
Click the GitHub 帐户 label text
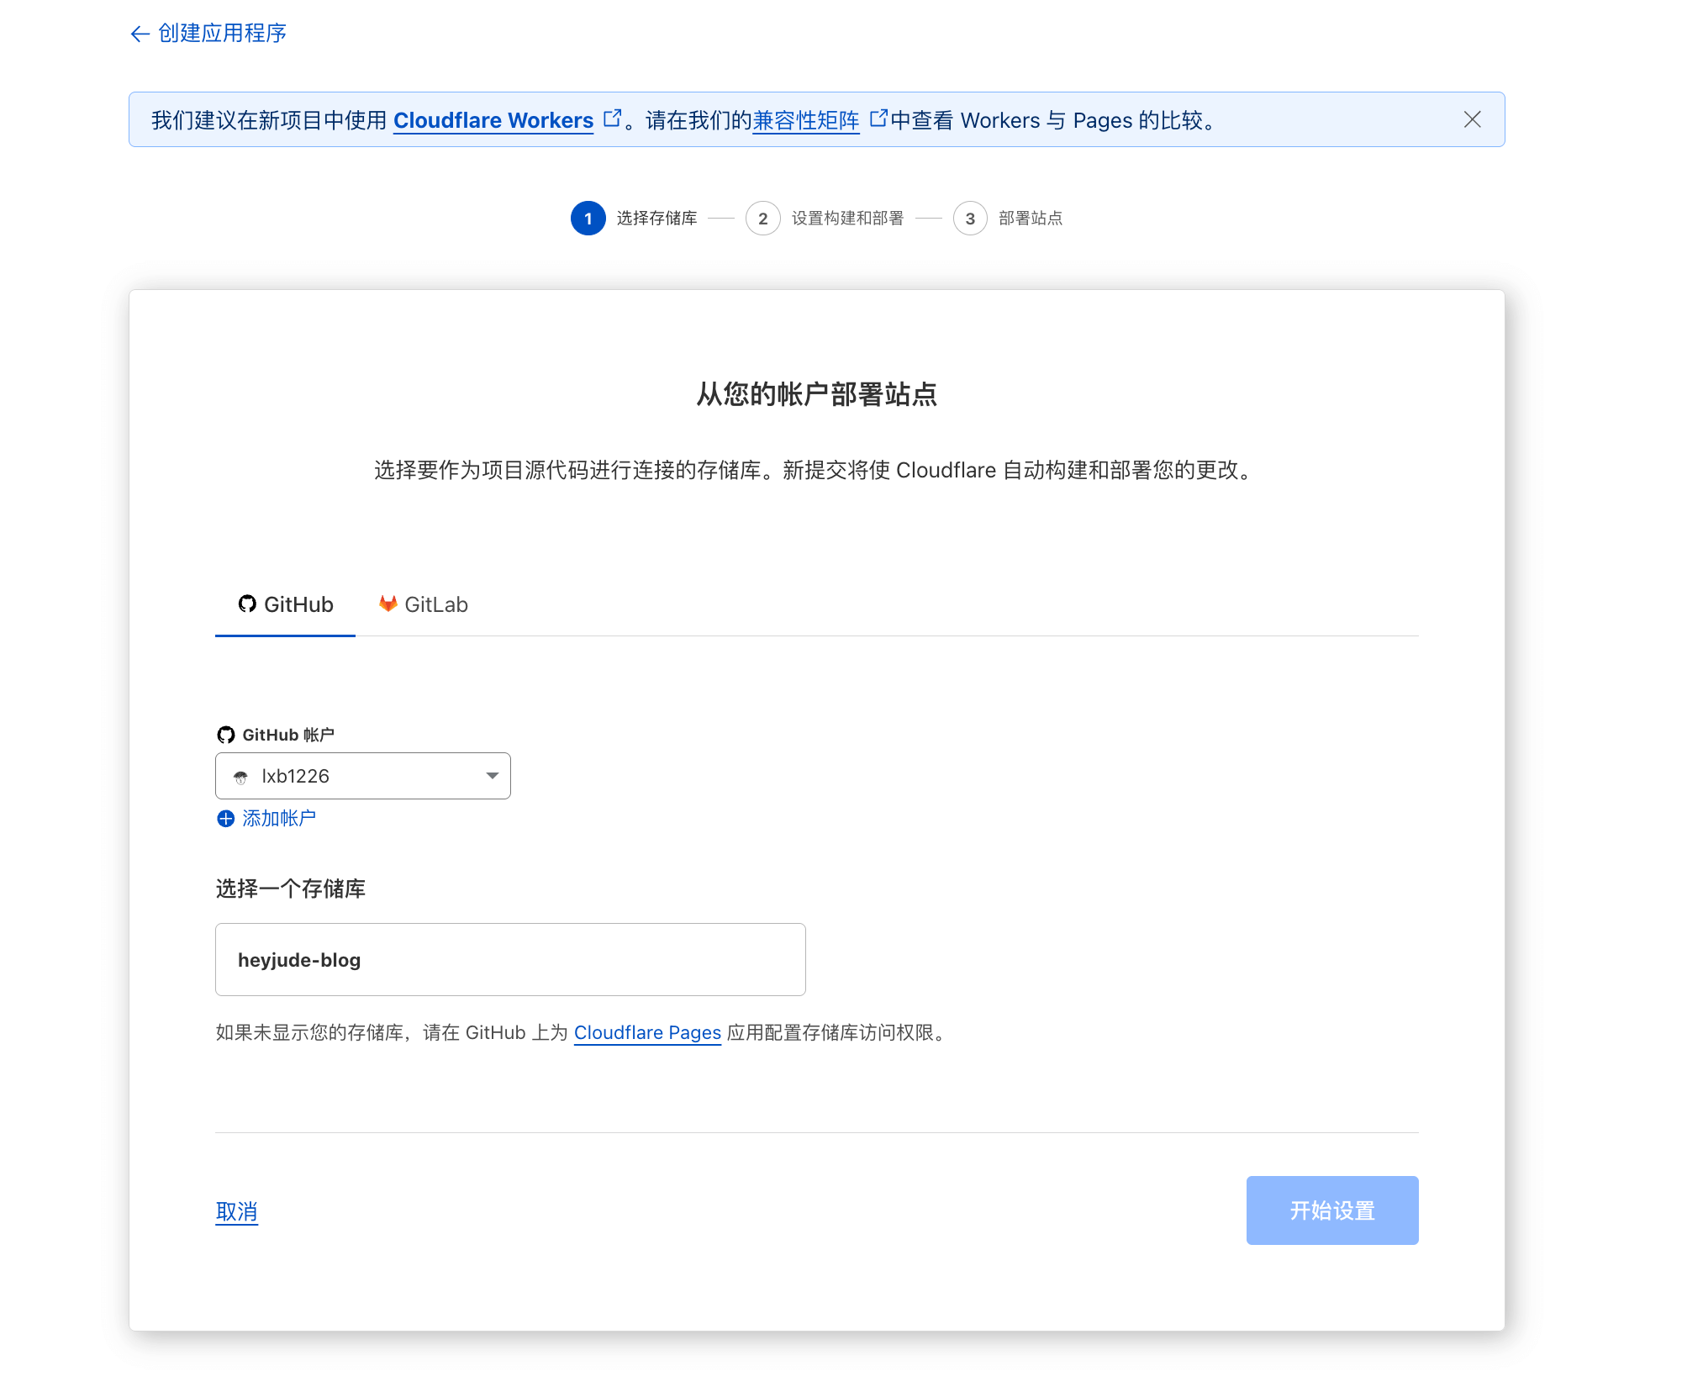pyautogui.click(x=288, y=735)
